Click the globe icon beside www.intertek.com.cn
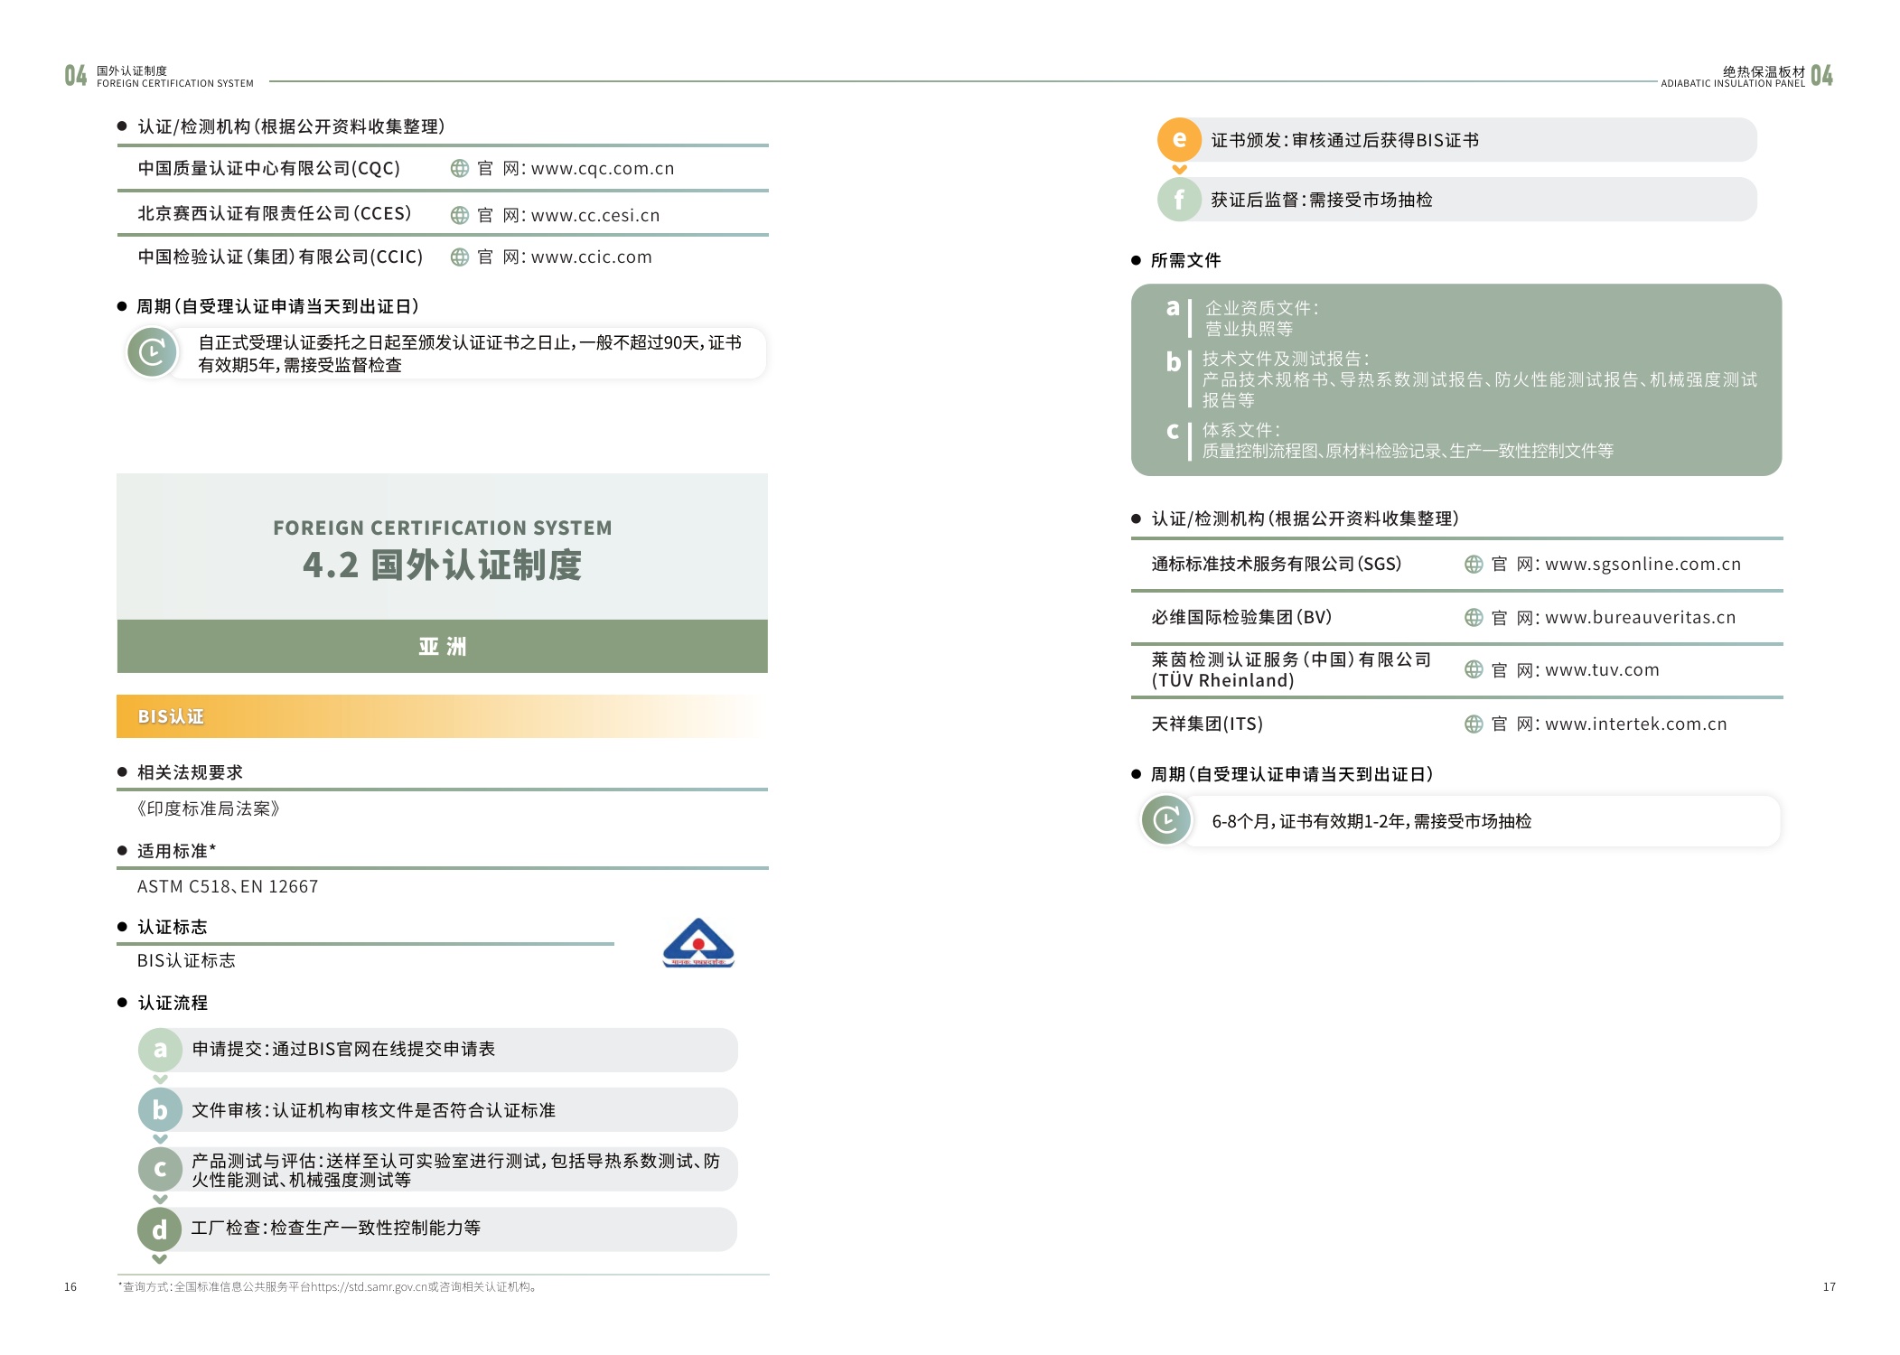The width and height of the screenshot is (1900, 1355). click(1473, 724)
